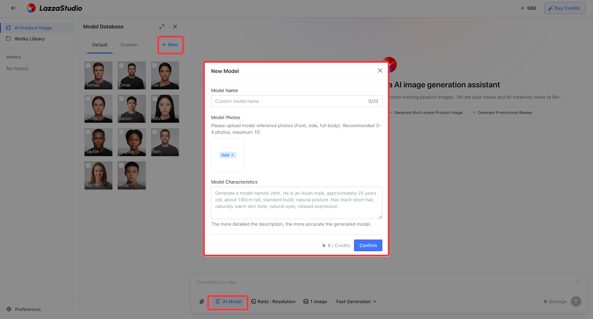This screenshot has width=593, height=319.
Task: Expand the Model Database panel icon
Action: [x=162, y=27]
